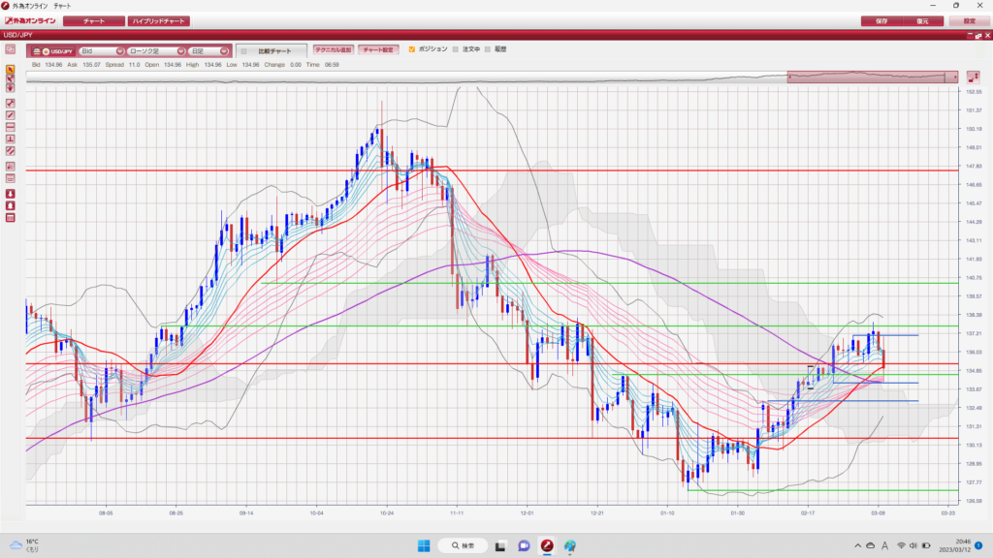Open the Chat app on the taskbar
Image resolution: width=993 pixels, height=558 pixels.
pos(524,545)
